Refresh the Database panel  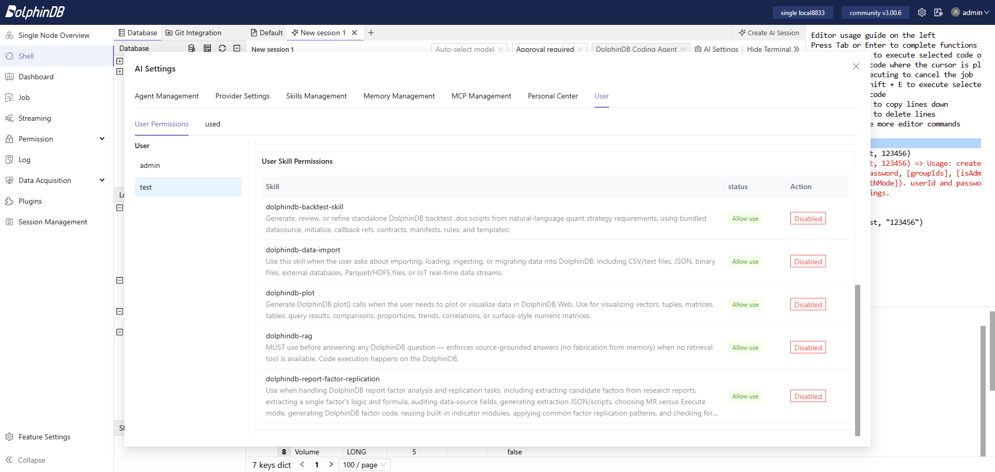coord(222,48)
